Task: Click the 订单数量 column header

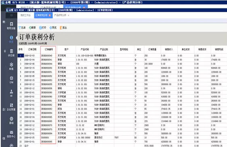Action: (152, 49)
